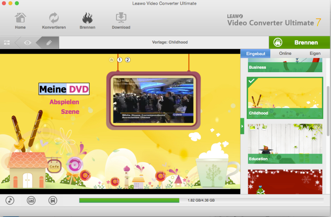Switch to the grid templates view

pyautogui.click(x=7, y=42)
